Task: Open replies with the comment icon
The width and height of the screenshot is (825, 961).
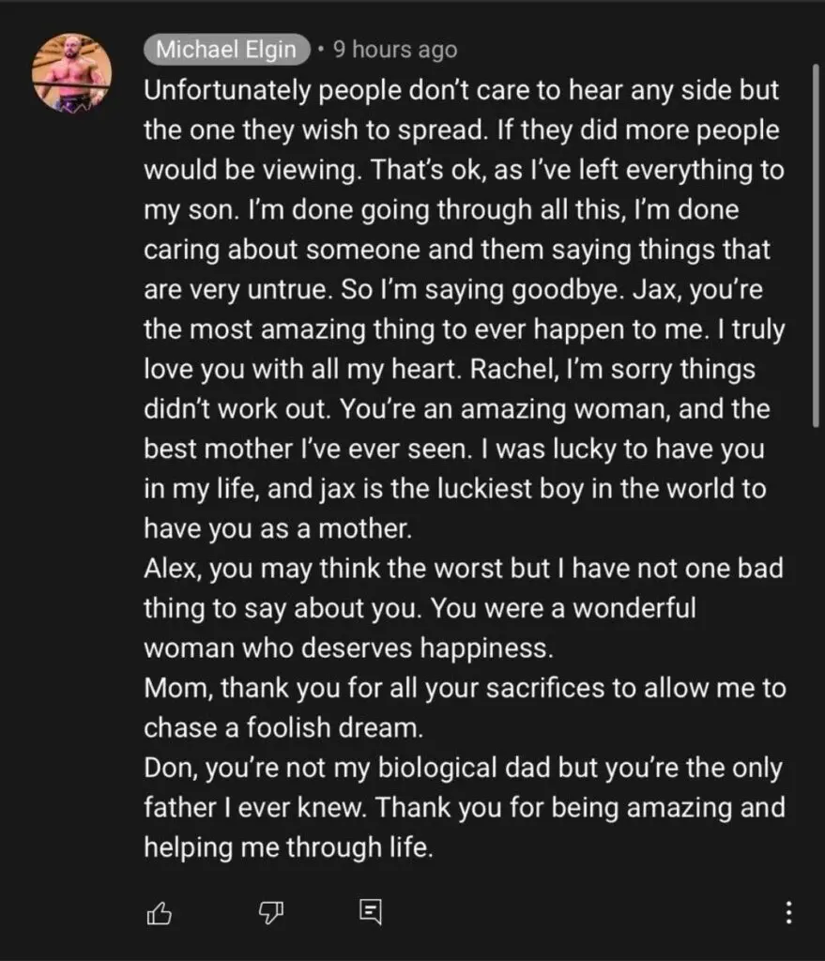Action: (x=371, y=911)
